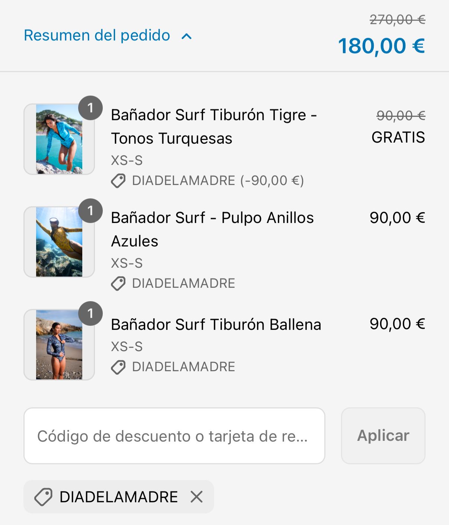Click discount tag icon under Tiburón Tigre

(118, 181)
